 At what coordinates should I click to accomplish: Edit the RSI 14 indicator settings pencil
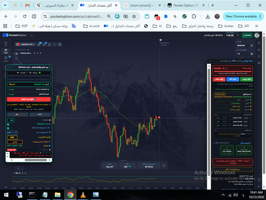tap(22, 173)
